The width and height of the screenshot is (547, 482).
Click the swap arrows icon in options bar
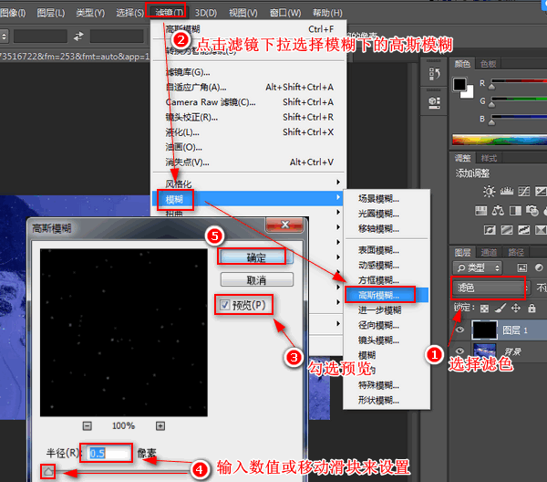click(78, 36)
